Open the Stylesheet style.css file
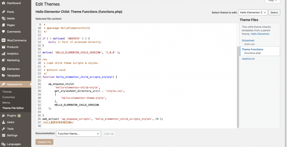 [248, 40]
